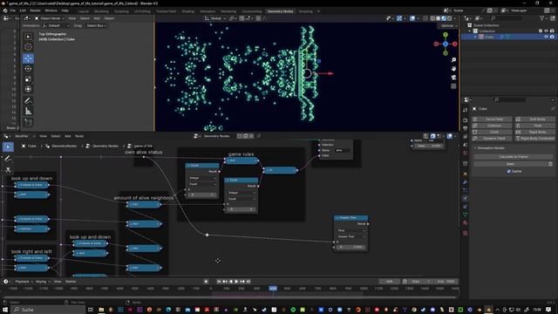Click the Soft Body physics button

pyautogui.click(x=534, y=119)
